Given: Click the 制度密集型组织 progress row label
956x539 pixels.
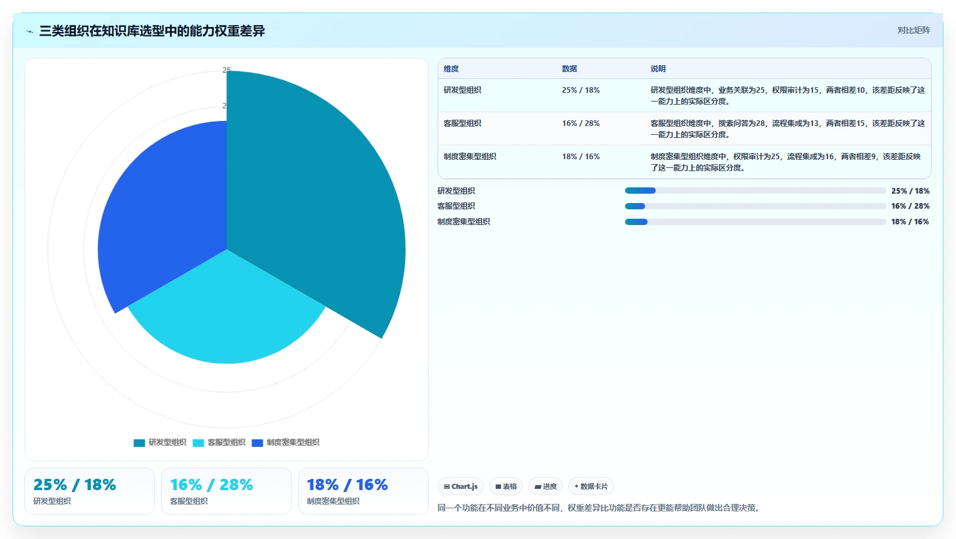Looking at the screenshot, I should 464,222.
